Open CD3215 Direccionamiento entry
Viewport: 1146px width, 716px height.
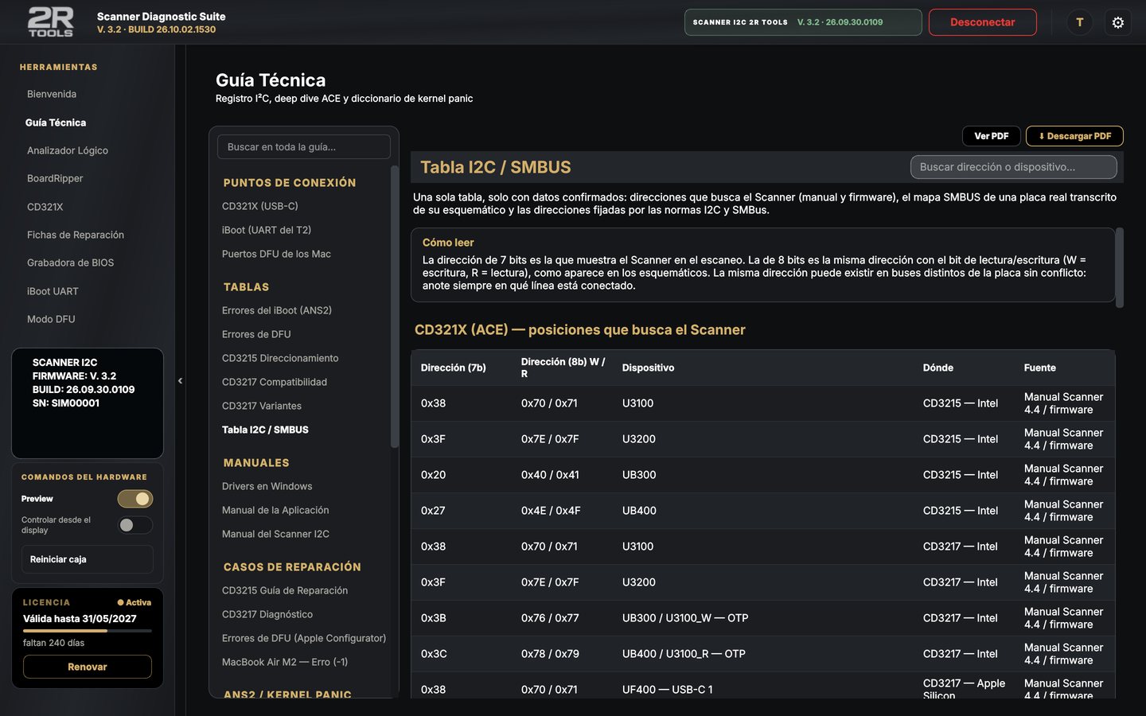280,358
